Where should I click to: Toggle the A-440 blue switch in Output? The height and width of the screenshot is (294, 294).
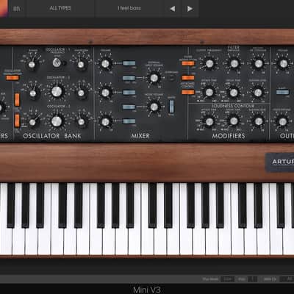tap(282, 92)
